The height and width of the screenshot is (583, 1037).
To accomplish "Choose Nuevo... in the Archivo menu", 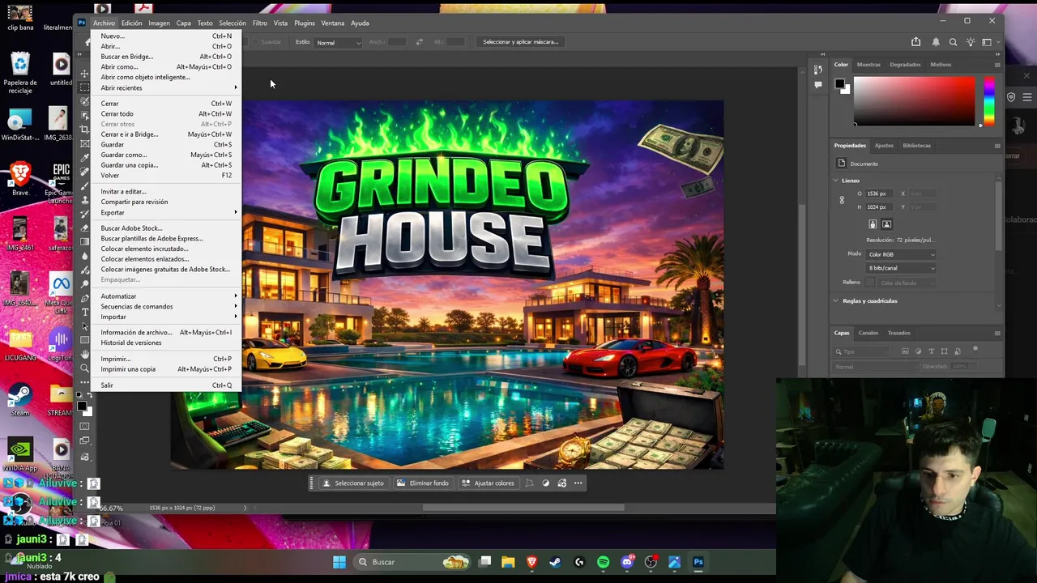I will 169,36.
